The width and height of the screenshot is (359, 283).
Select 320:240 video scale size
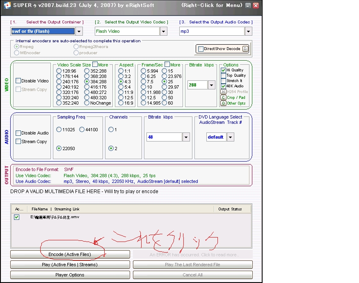(59, 98)
